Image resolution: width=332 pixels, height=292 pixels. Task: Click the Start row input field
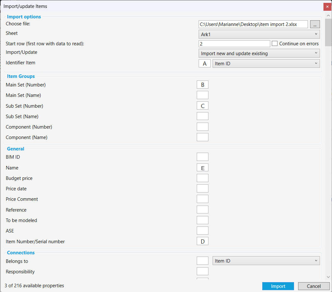pos(234,44)
